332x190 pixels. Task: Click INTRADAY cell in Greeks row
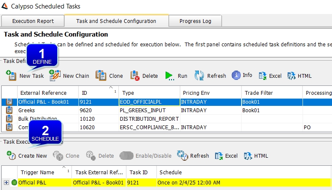211,110
